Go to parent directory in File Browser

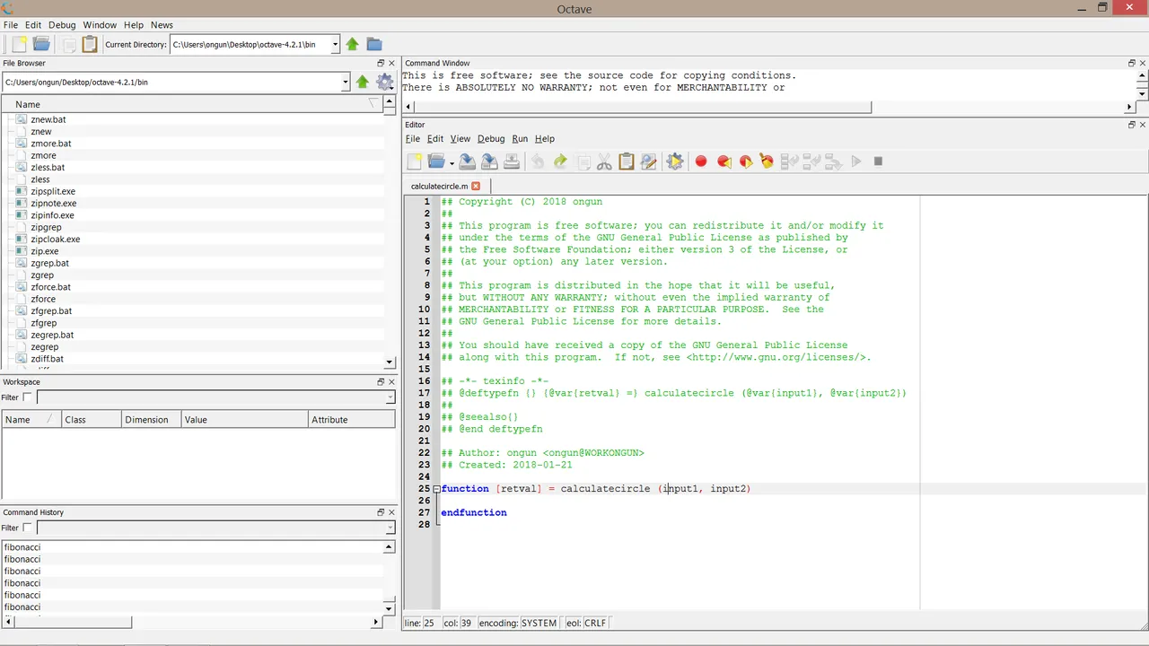(362, 82)
